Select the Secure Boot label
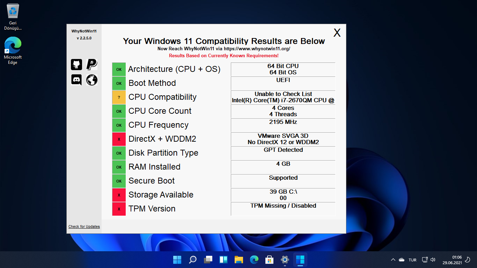Screen dimensions: 477x268 152,181
